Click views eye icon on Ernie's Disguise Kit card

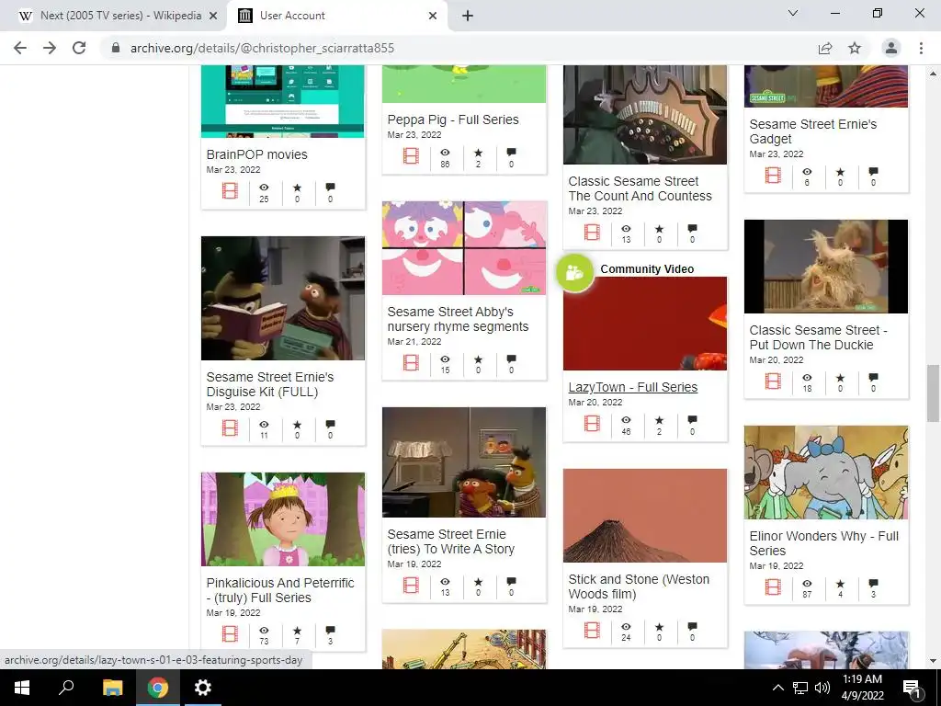(264, 425)
